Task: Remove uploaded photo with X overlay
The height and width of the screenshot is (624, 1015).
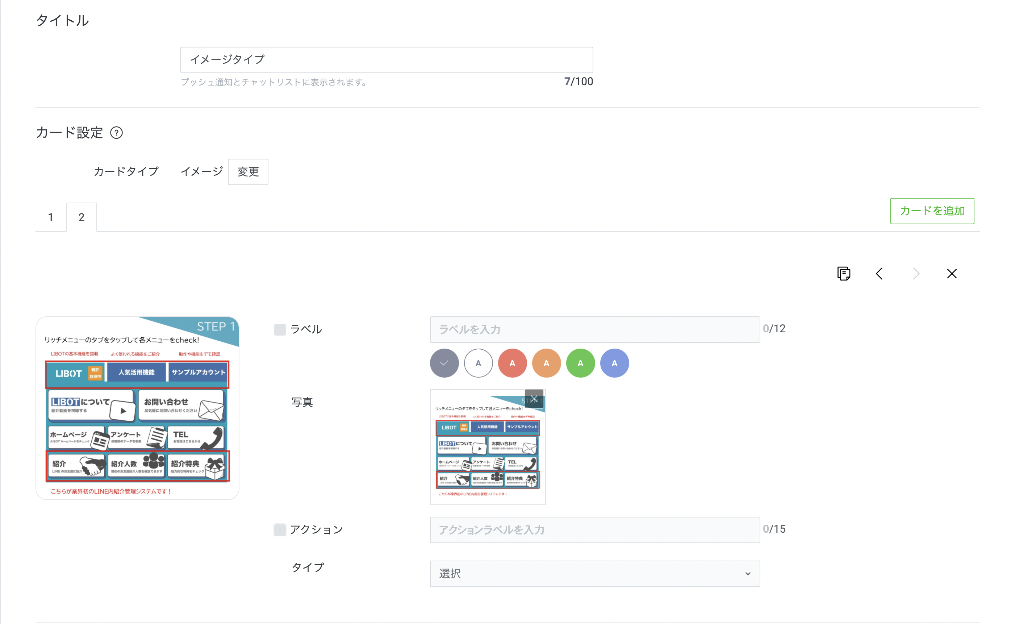Action: (534, 399)
